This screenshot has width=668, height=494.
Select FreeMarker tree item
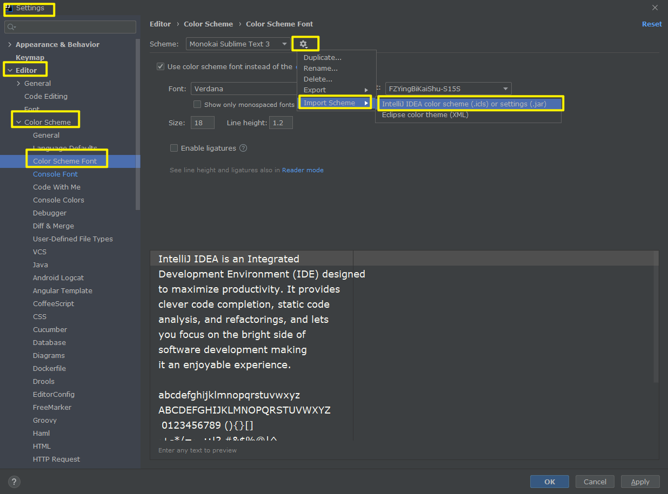(x=52, y=407)
